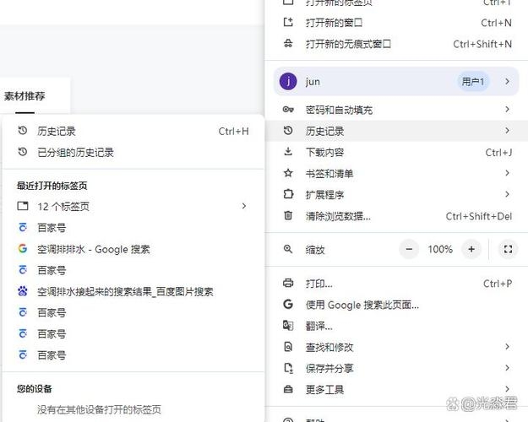Expand 更多工具 submenu chevron
Image resolution: width=528 pixels, height=422 pixels.
507,389
